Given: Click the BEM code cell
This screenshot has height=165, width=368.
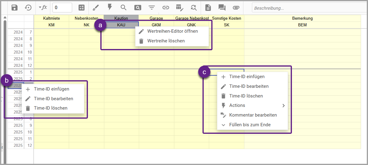Looking at the screenshot, I should (303, 25).
